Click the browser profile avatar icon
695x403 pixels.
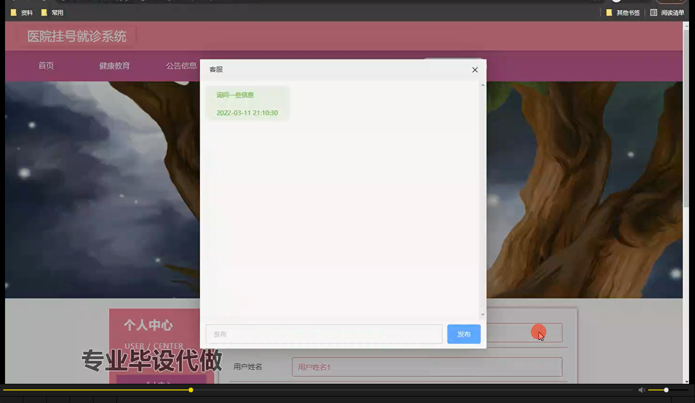(x=615, y=1)
